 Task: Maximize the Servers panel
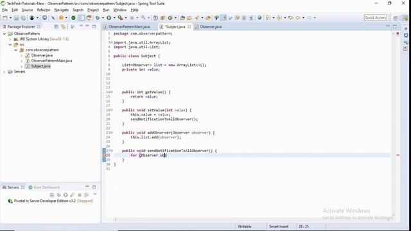point(94,187)
